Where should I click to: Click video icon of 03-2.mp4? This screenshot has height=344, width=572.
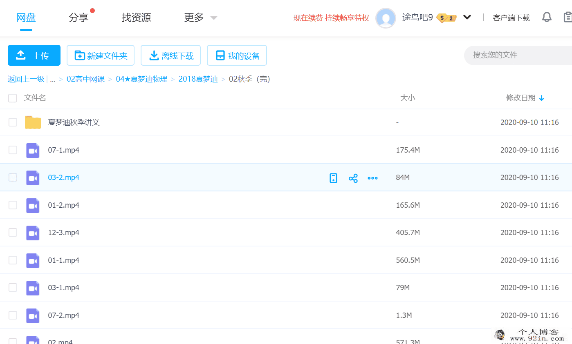33,178
